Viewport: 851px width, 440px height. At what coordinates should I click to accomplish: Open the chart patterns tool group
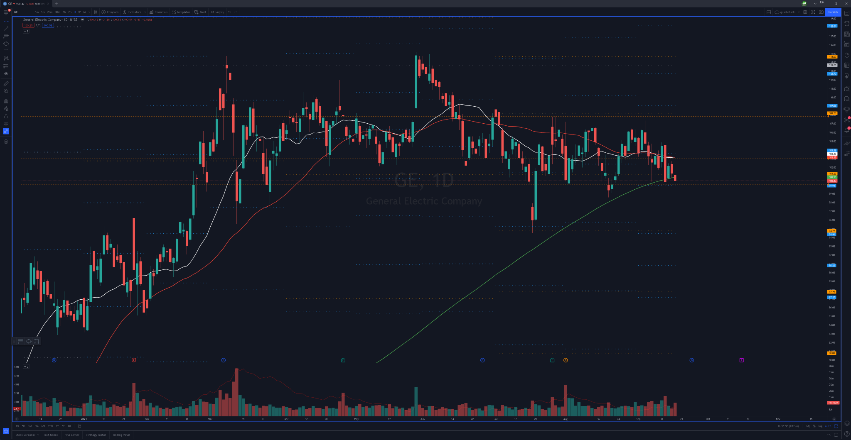point(6,59)
